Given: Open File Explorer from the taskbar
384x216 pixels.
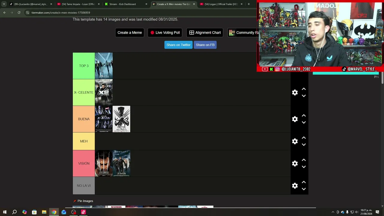Looking at the screenshot, I should (44, 212).
